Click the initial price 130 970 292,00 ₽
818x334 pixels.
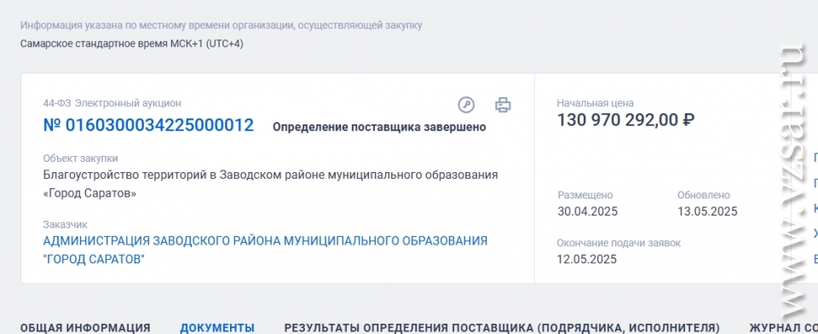tap(625, 120)
